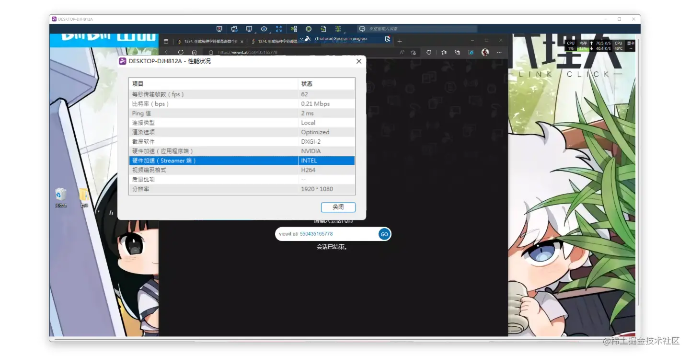Go to browser home page icon
This screenshot has width=690, height=356.
coord(194,52)
